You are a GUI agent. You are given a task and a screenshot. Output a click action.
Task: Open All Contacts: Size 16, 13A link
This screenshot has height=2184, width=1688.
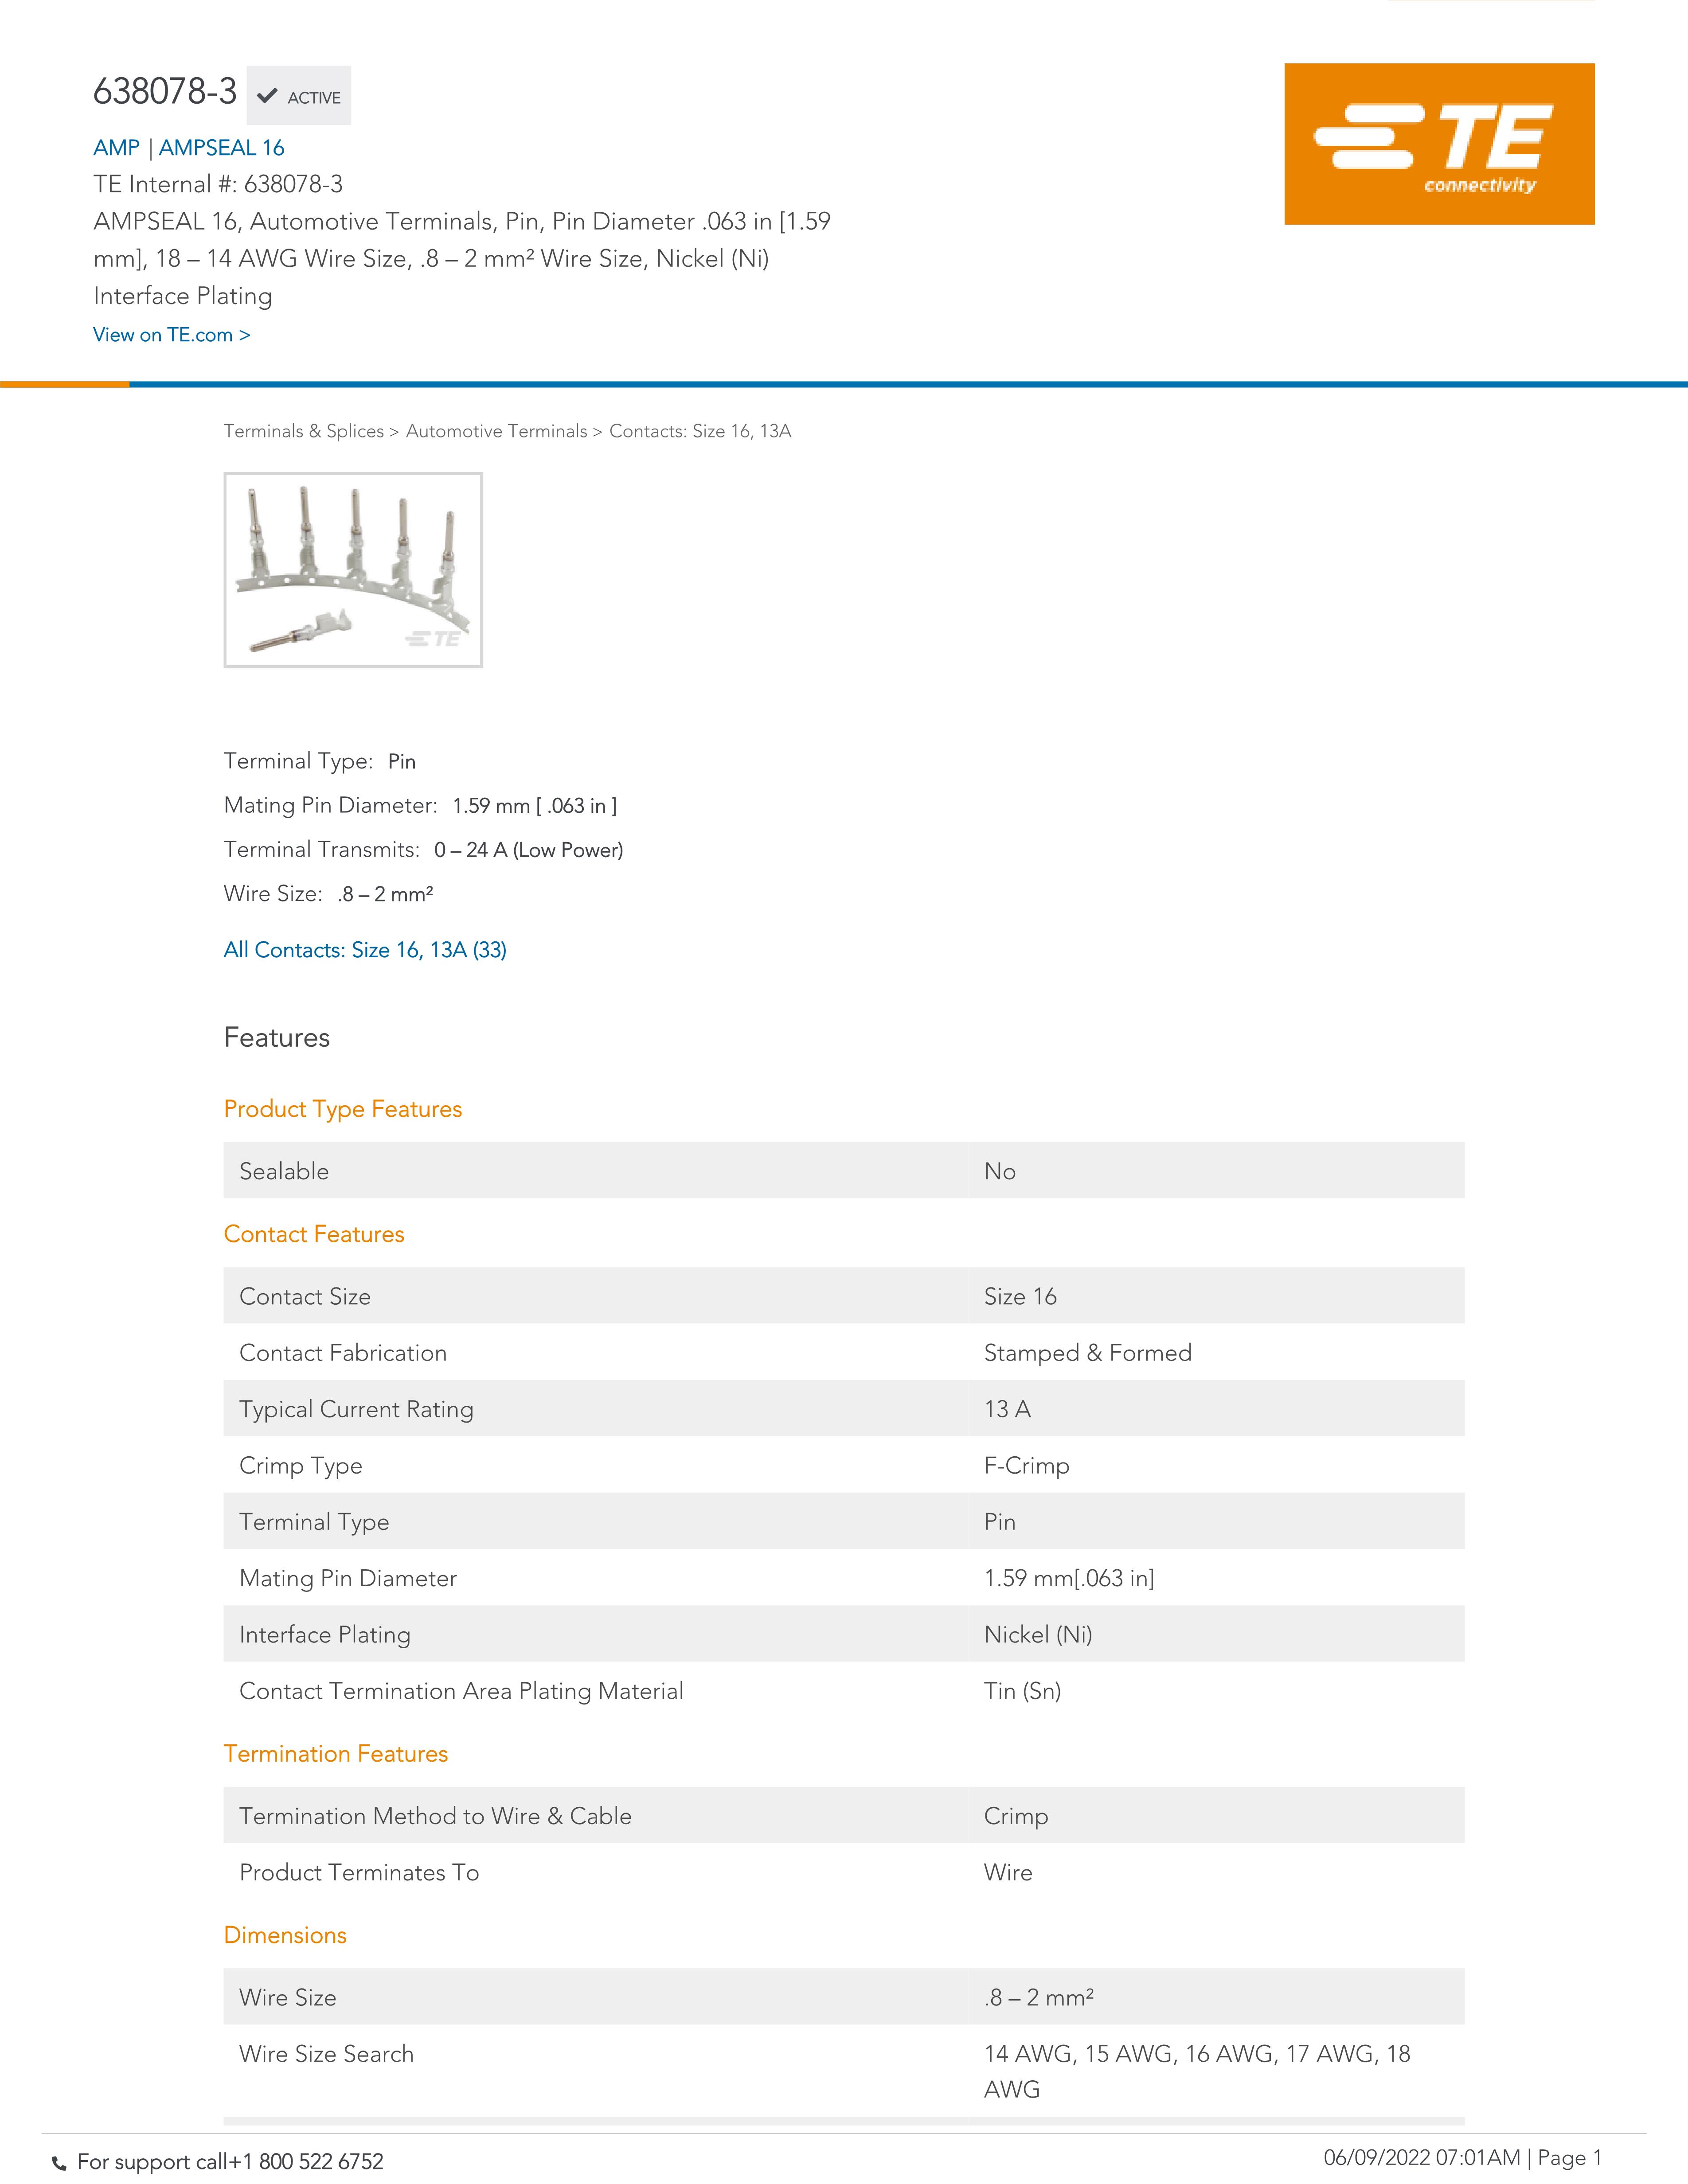click(365, 950)
